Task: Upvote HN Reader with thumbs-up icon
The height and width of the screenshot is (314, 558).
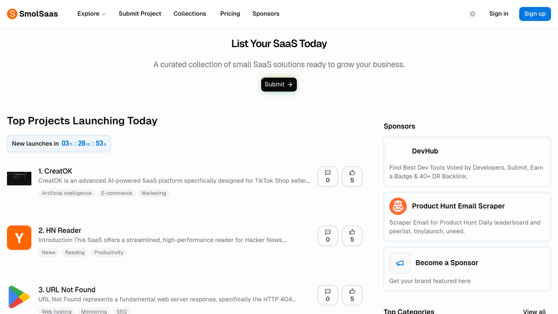Action: click(x=352, y=235)
